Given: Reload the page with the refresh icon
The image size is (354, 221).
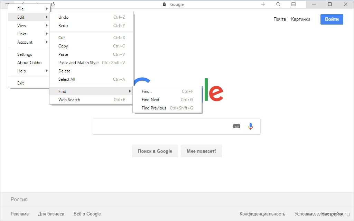Looking at the screenshot, I should [x=53, y=4].
